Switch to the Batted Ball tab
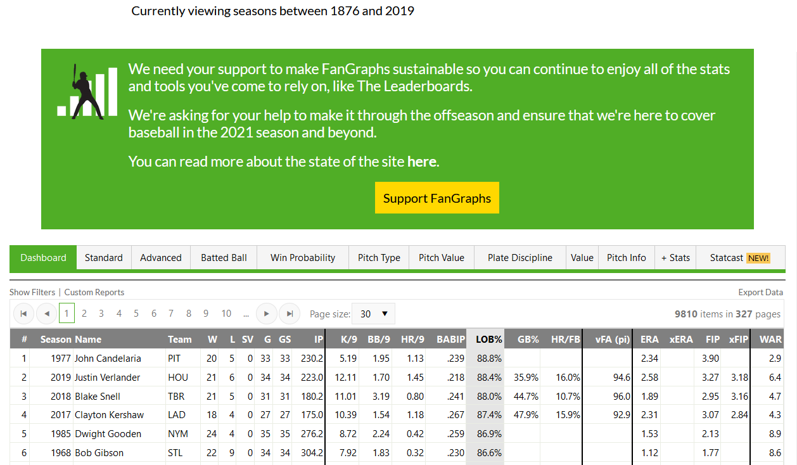 tap(224, 258)
